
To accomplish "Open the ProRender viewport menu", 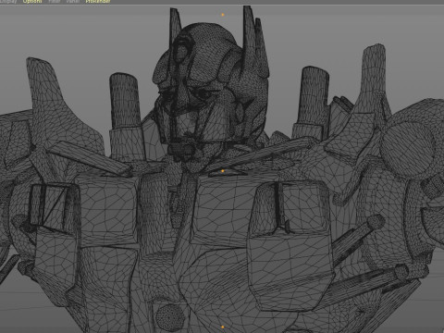I will pos(98,1).
